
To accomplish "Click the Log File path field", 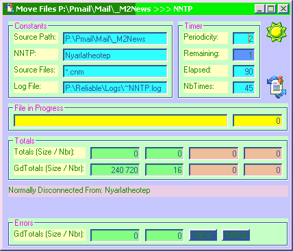I will [x=115, y=88].
